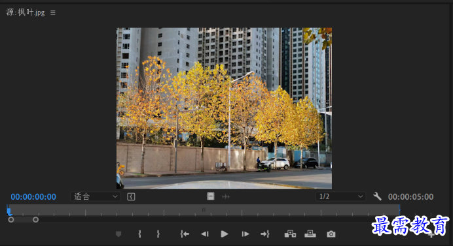Image resolution: width=453 pixels, height=246 pixels.
Task: Click Drag Video Only filmstrip icon
Action: [211, 196]
